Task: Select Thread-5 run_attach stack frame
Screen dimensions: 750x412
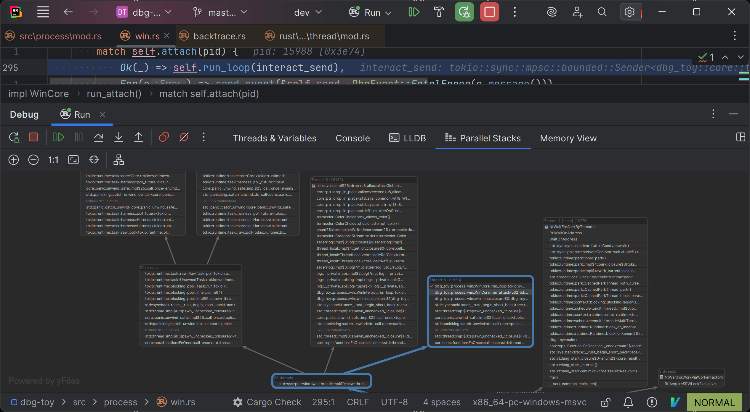Action: [481, 293]
